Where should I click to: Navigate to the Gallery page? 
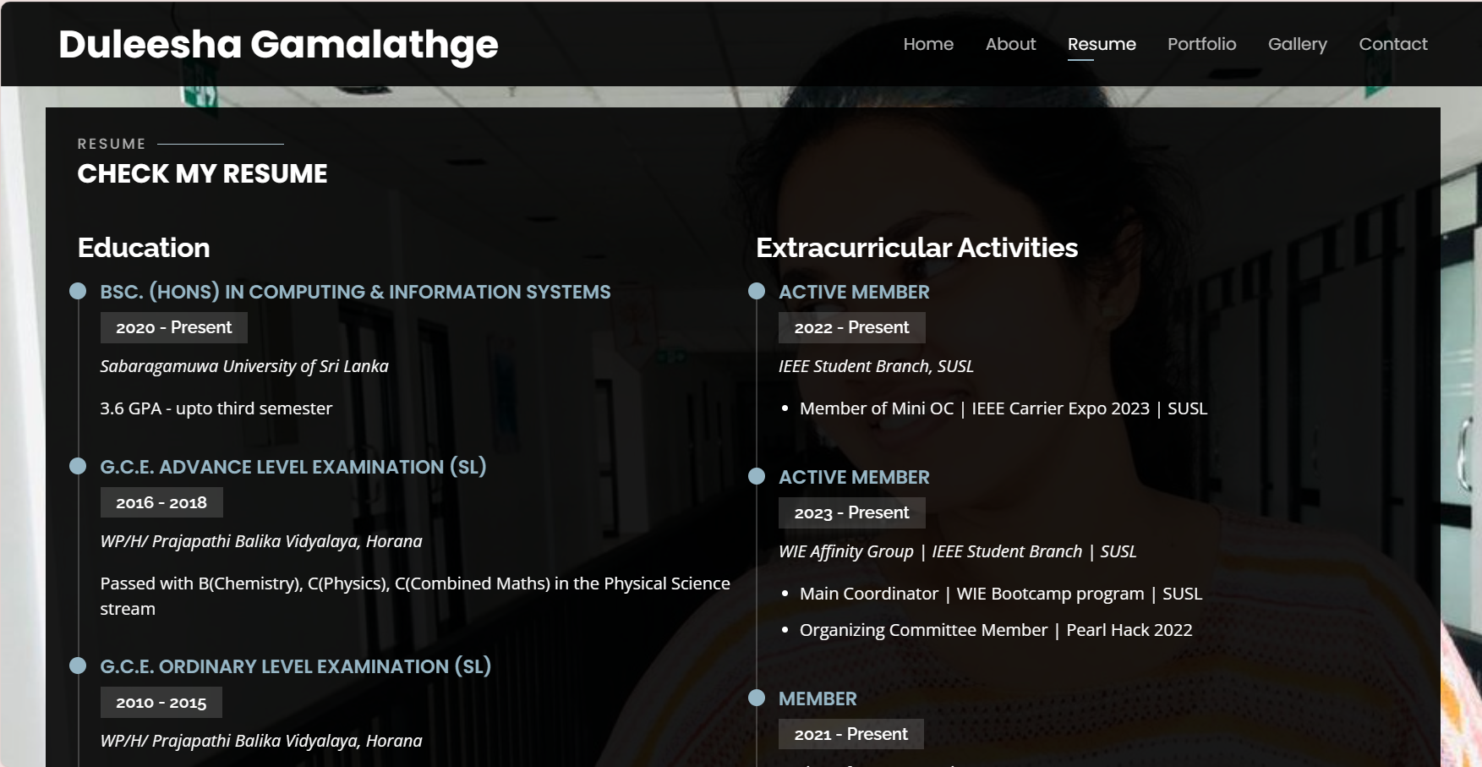click(1297, 44)
